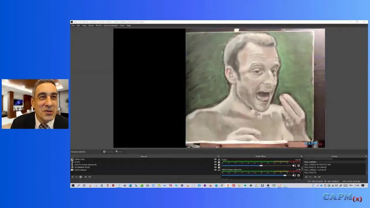Pop out the Sources dock panel
Screen dimensions: 370x208
click(x=218, y=156)
